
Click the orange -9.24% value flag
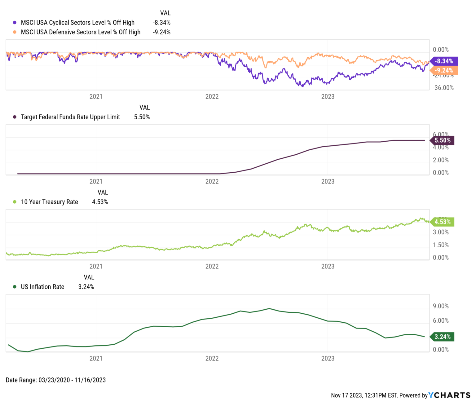pos(444,70)
